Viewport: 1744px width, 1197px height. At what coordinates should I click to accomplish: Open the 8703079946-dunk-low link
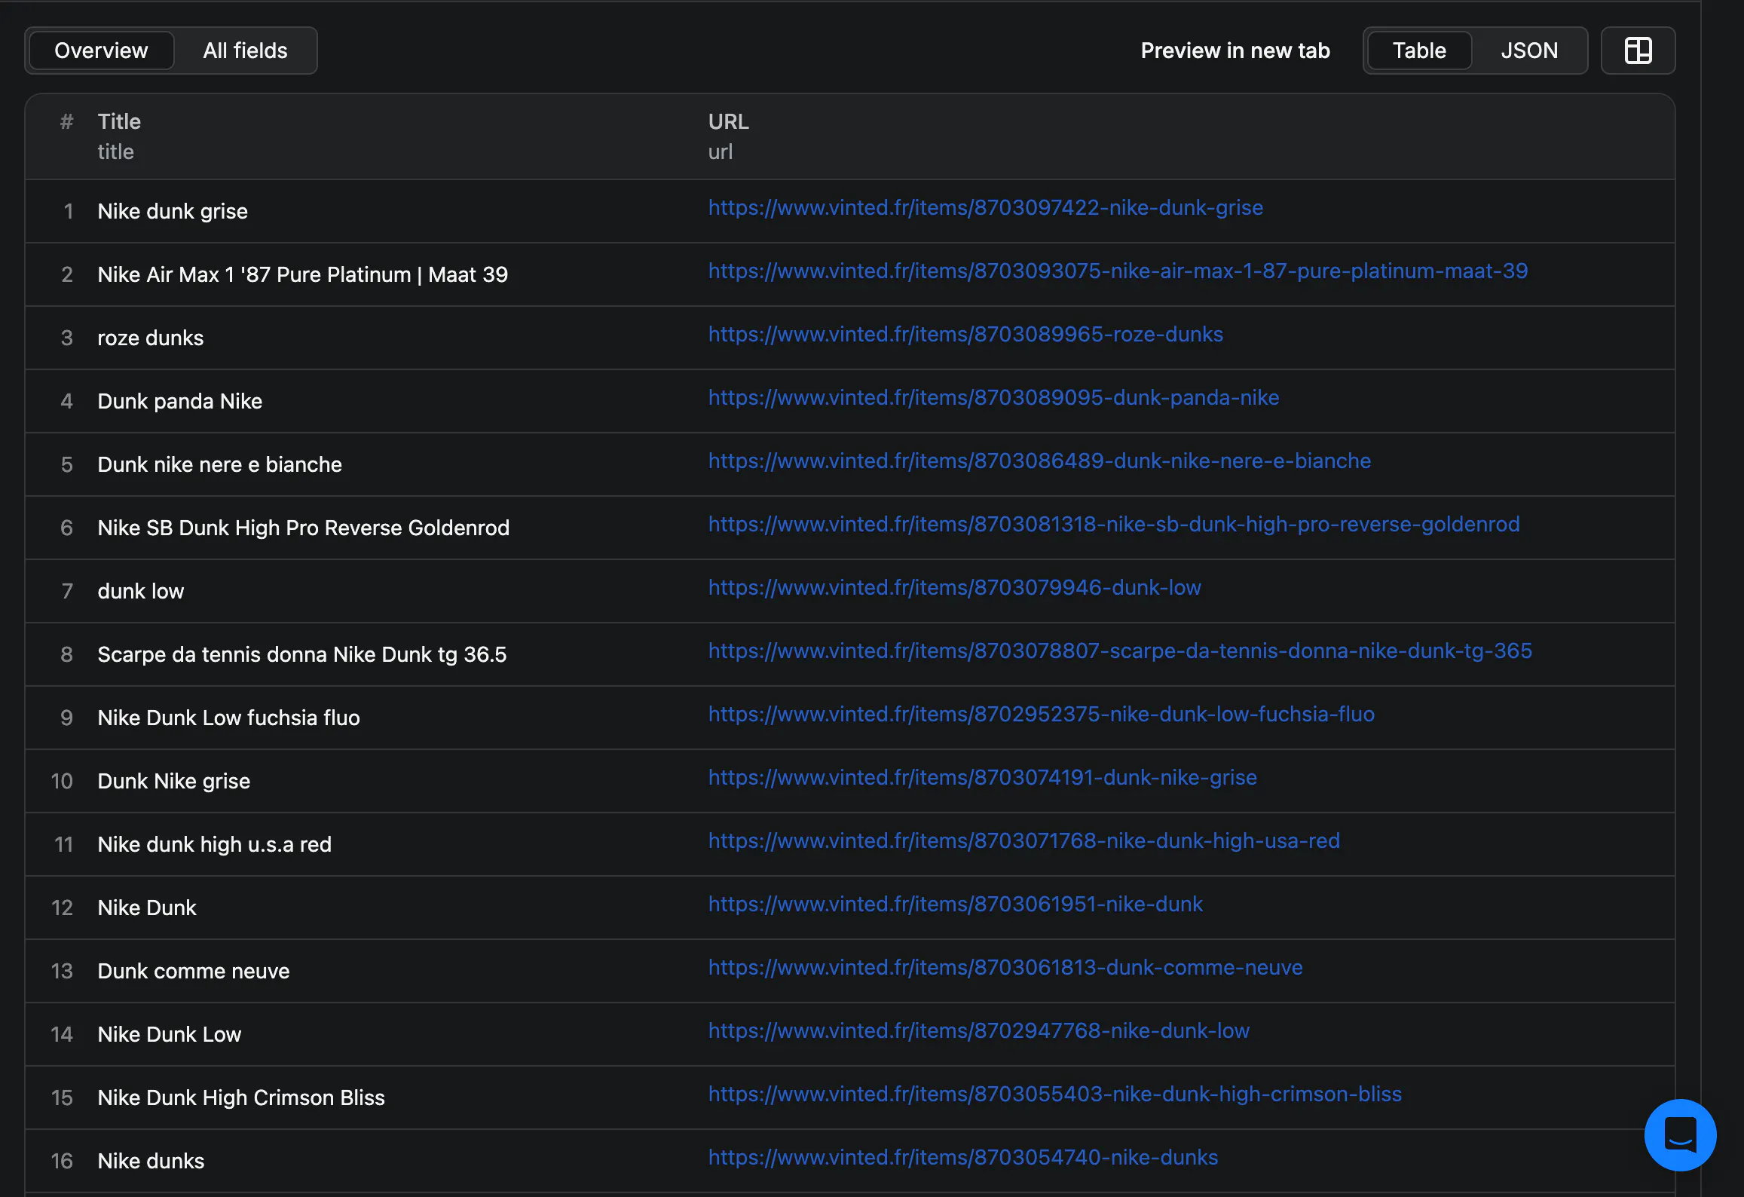954,587
